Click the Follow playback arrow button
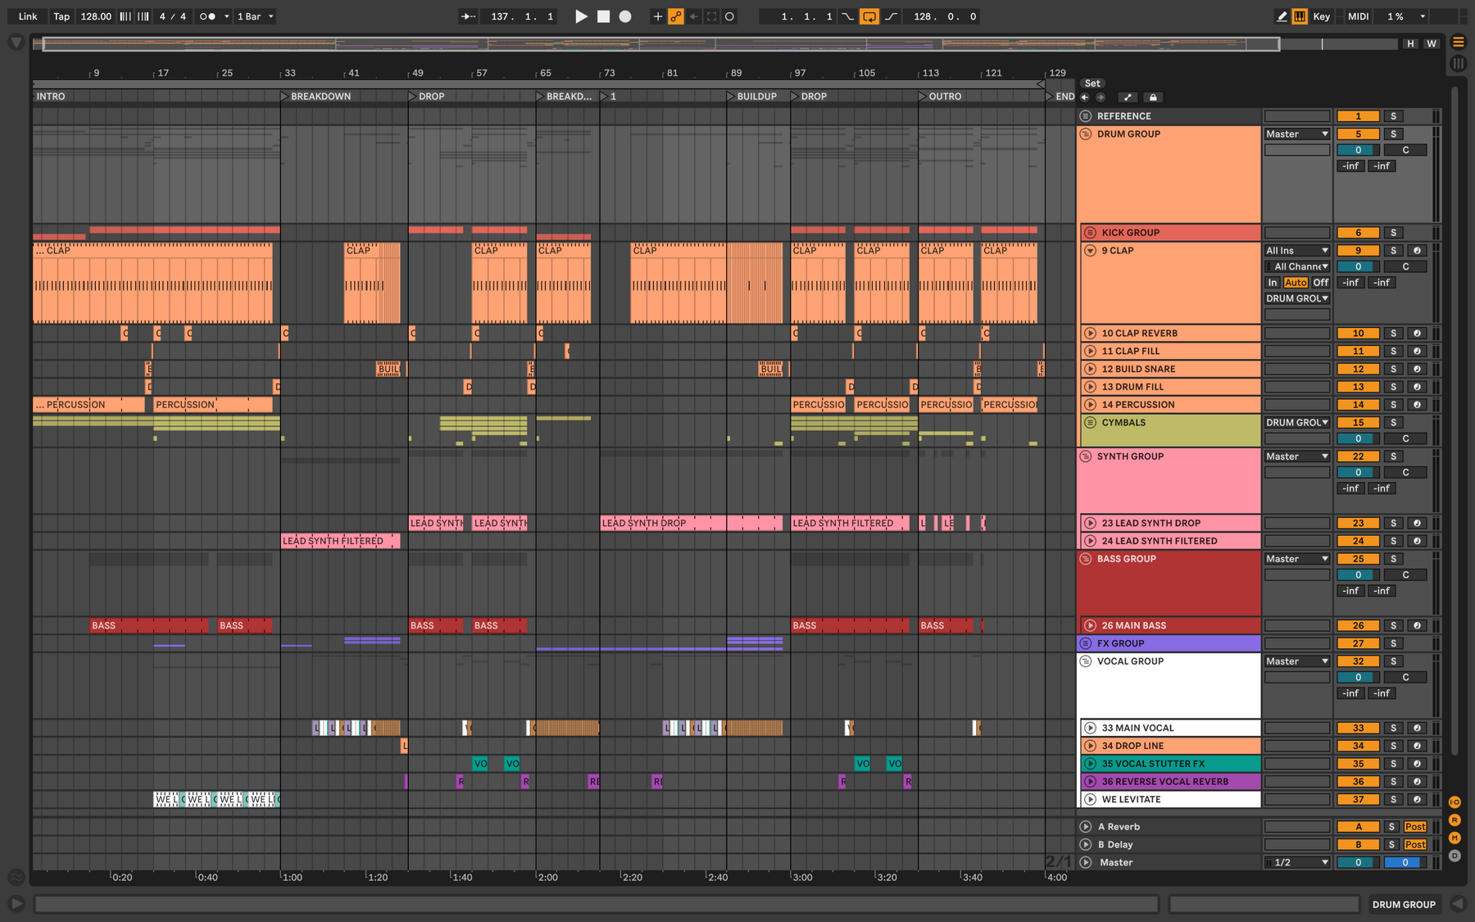 [468, 16]
